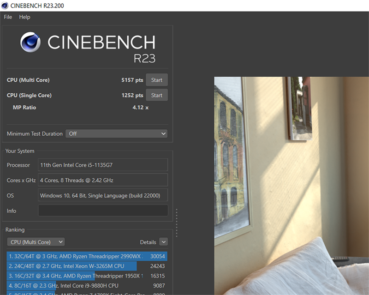Open the Minimum Test Duration dropdown

116,133
